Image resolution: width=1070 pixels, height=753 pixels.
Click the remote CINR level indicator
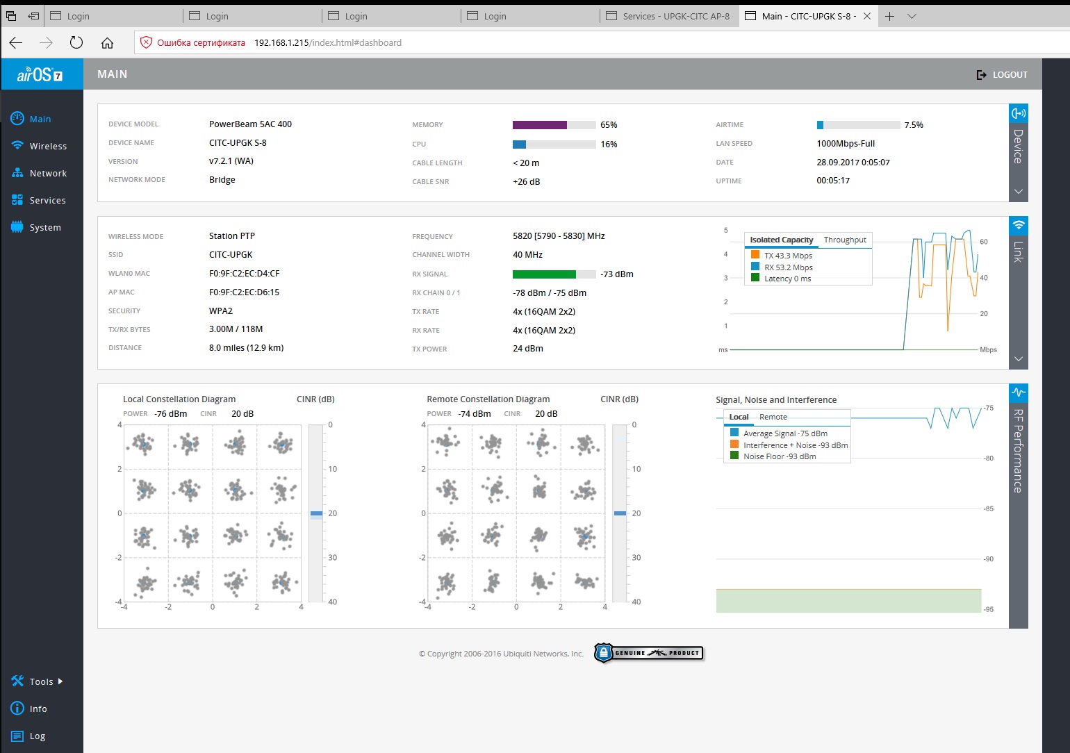click(x=620, y=513)
